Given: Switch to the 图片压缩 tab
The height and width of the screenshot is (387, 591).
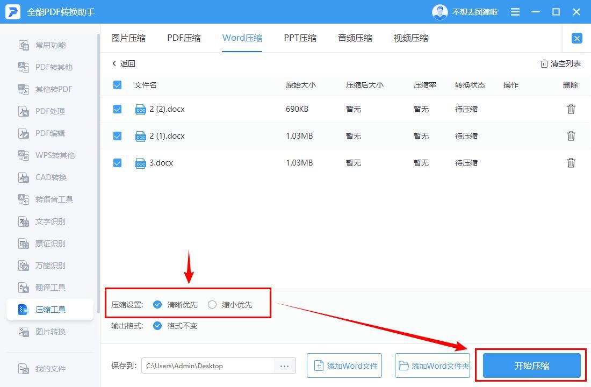Looking at the screenshot, I should [128, 38].
